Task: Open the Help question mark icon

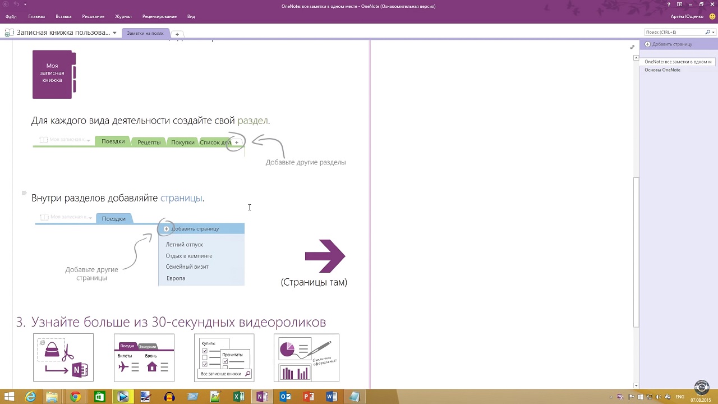Action: coord(669,4)
